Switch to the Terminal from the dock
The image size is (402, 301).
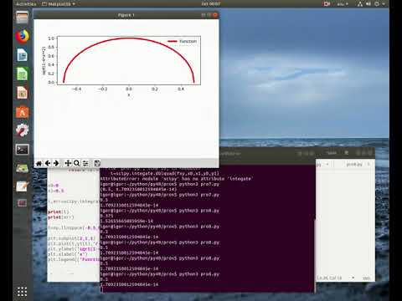22,150
